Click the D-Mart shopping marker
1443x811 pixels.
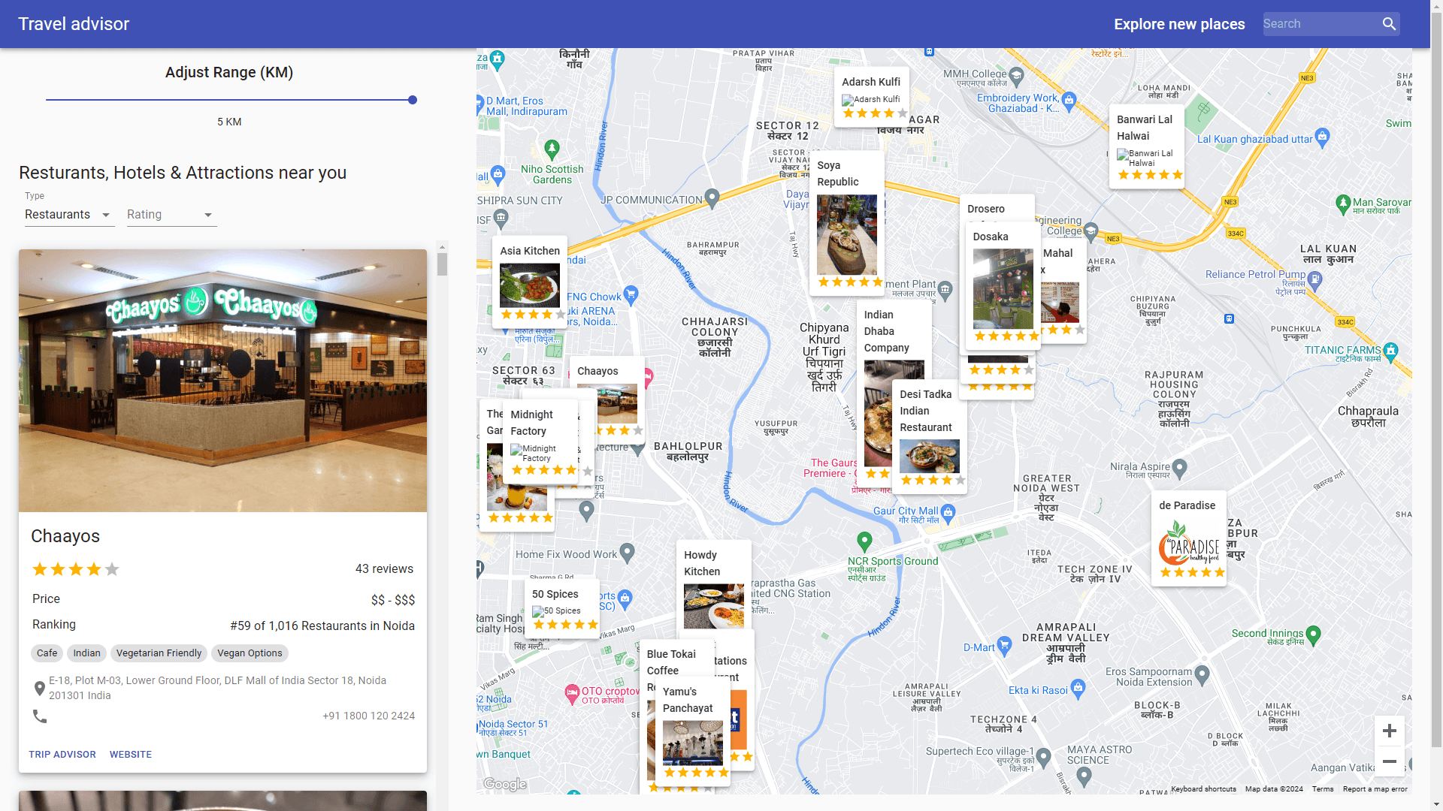tap(1005, 647)
